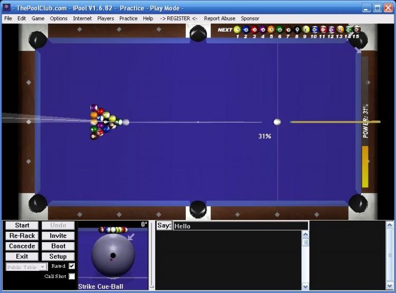Enable the Call Shot checkbox
The image size is (396, 293).
pyautogui.click(x=72, y=276)
